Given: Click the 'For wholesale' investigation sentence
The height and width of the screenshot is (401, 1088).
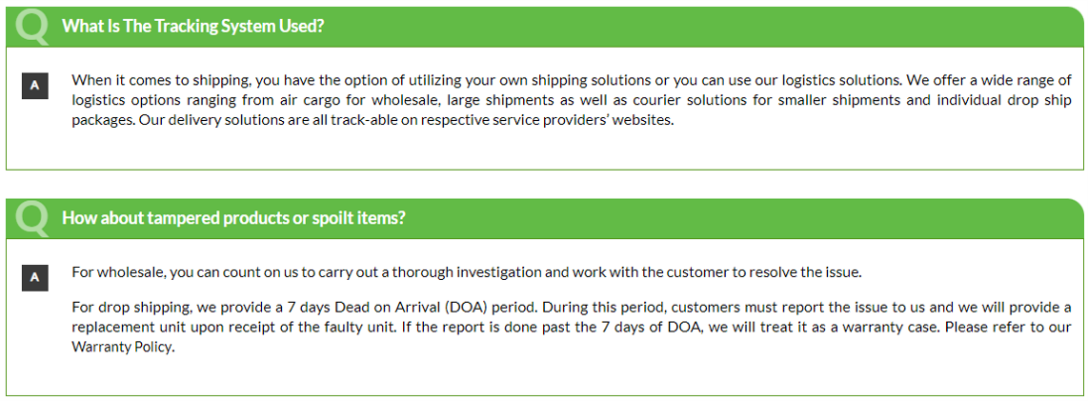Looking at the screenshot, I should pos(466,272).
